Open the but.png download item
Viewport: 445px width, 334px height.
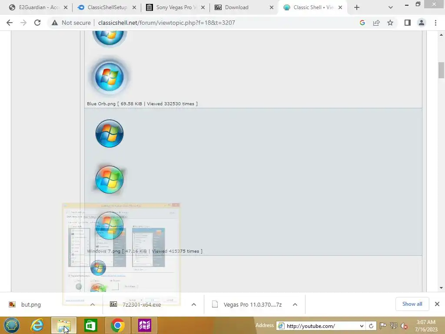tap(31, 304)
